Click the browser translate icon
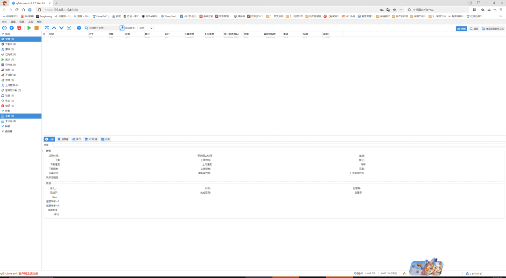 pyautogui.click(x=388, y=10)
